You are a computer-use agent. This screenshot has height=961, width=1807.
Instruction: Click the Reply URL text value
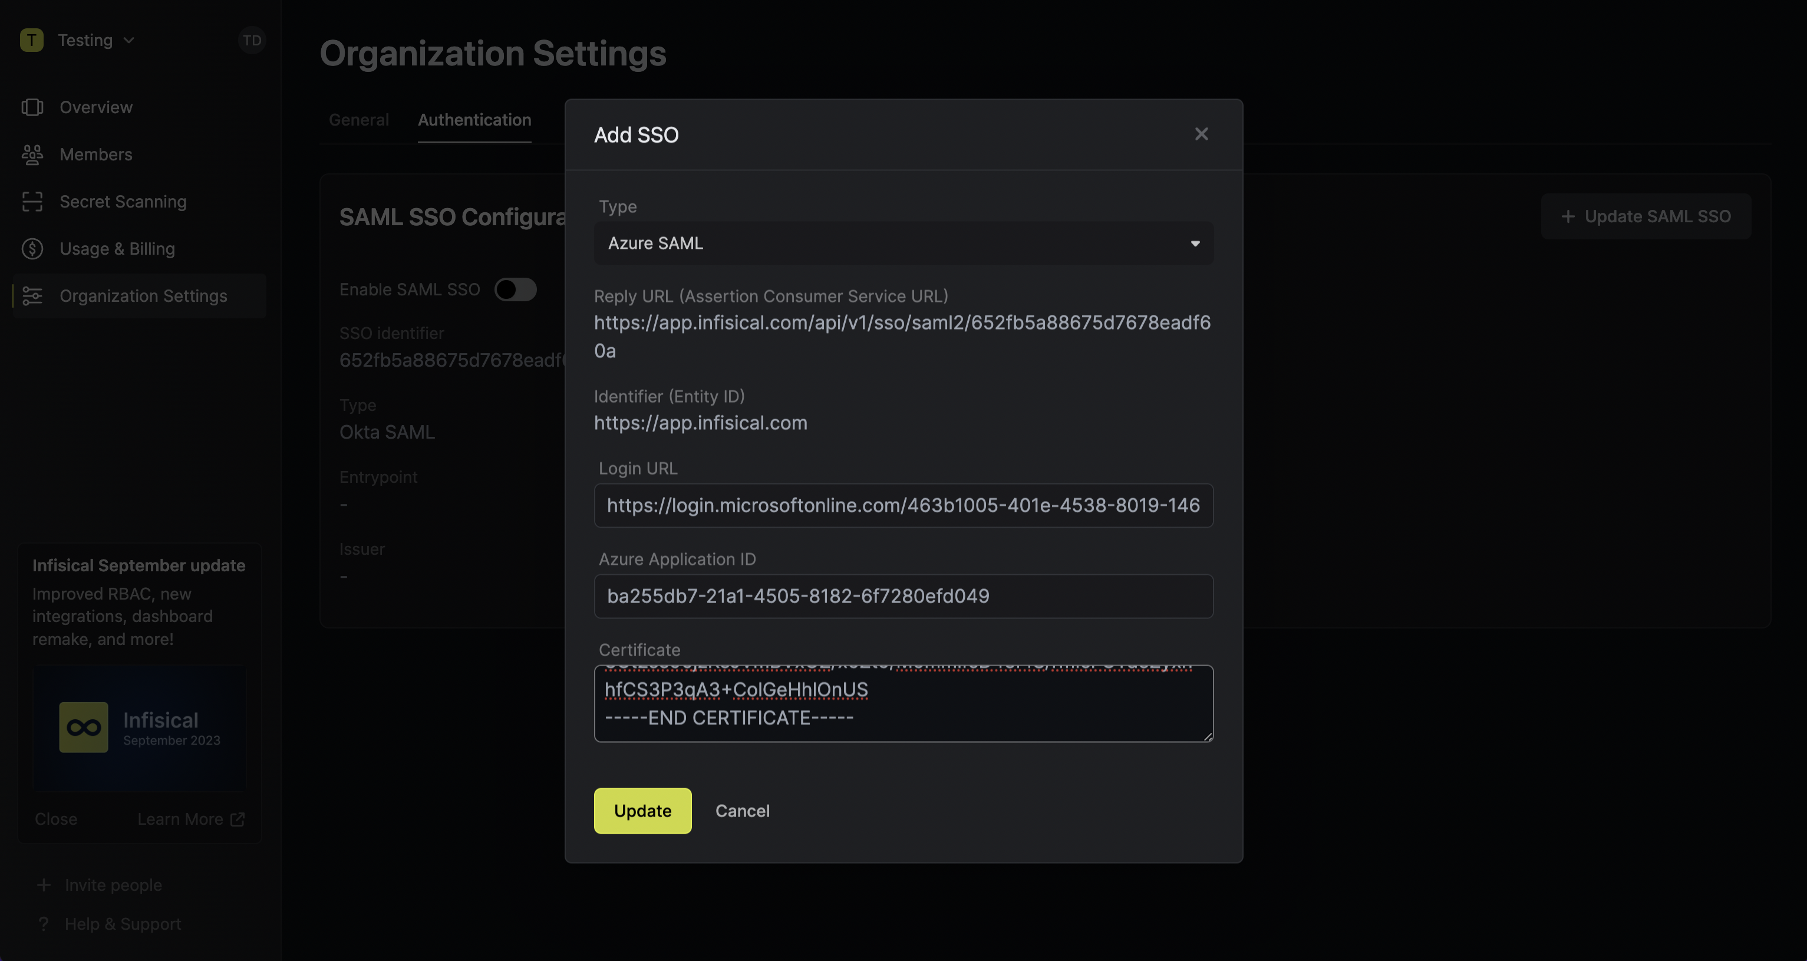(902, 336)
